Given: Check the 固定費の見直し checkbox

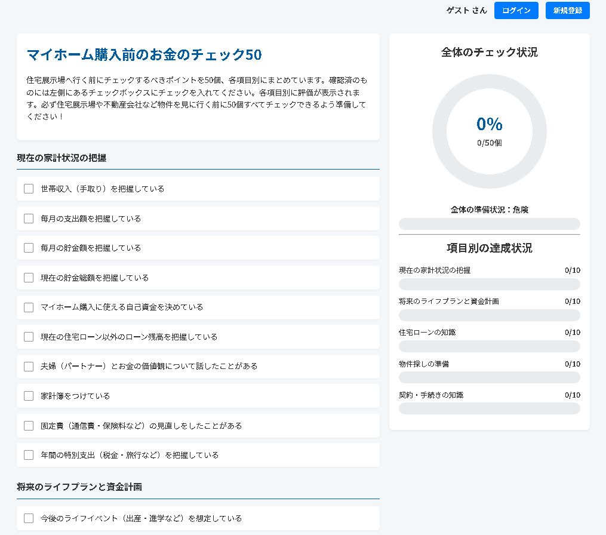Looking at the screenshot, I should point(29,426).
